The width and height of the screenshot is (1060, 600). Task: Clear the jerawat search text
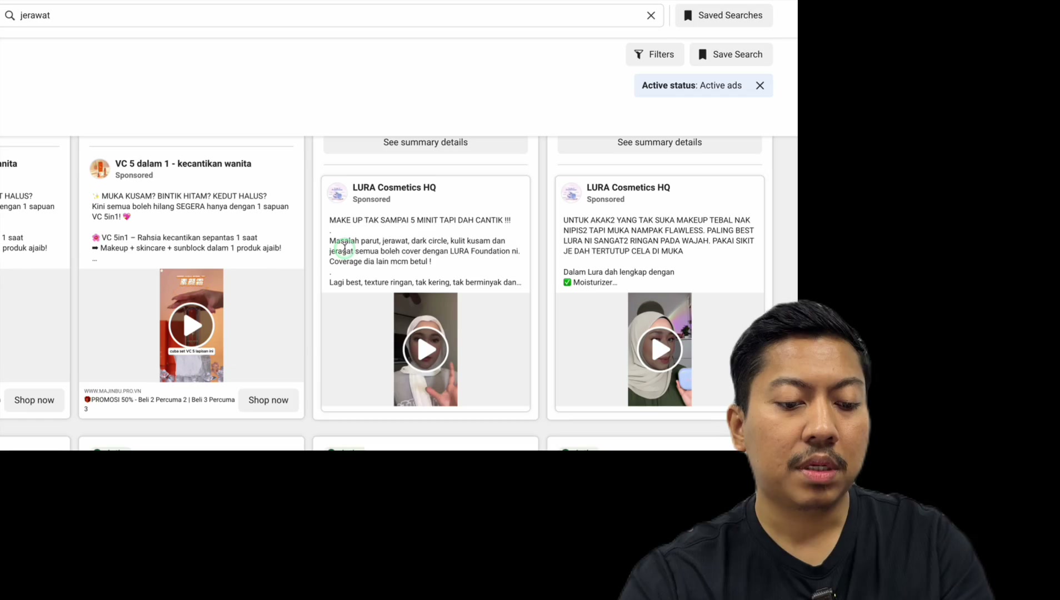point(651,16)
